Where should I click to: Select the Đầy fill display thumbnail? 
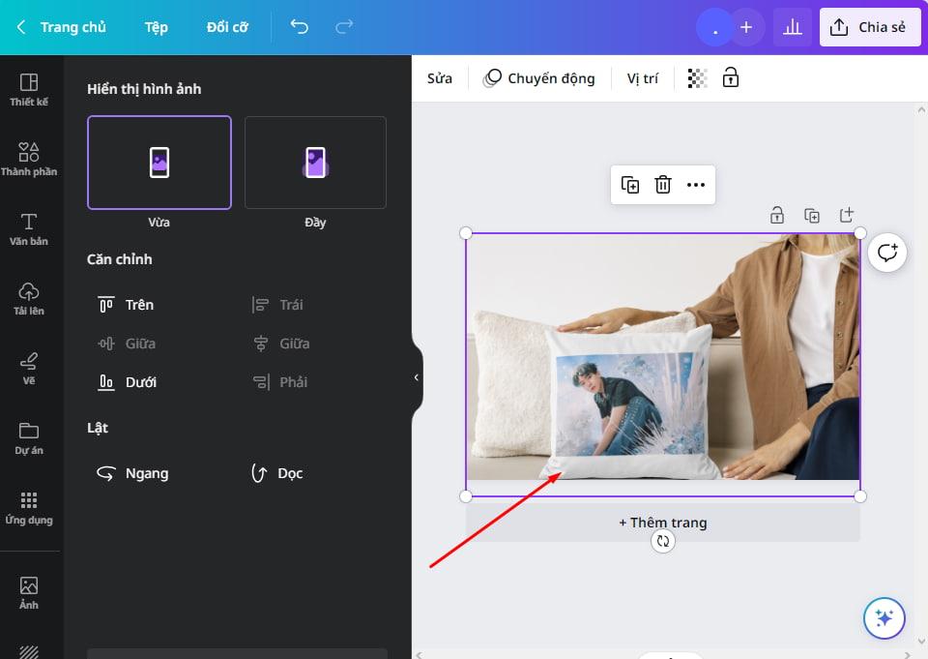pos(314,163)
